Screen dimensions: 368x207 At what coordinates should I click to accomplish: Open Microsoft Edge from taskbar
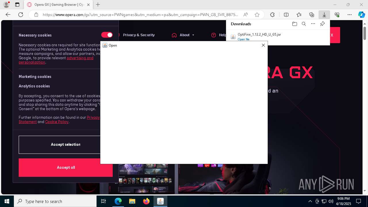[x=118, y=201]
